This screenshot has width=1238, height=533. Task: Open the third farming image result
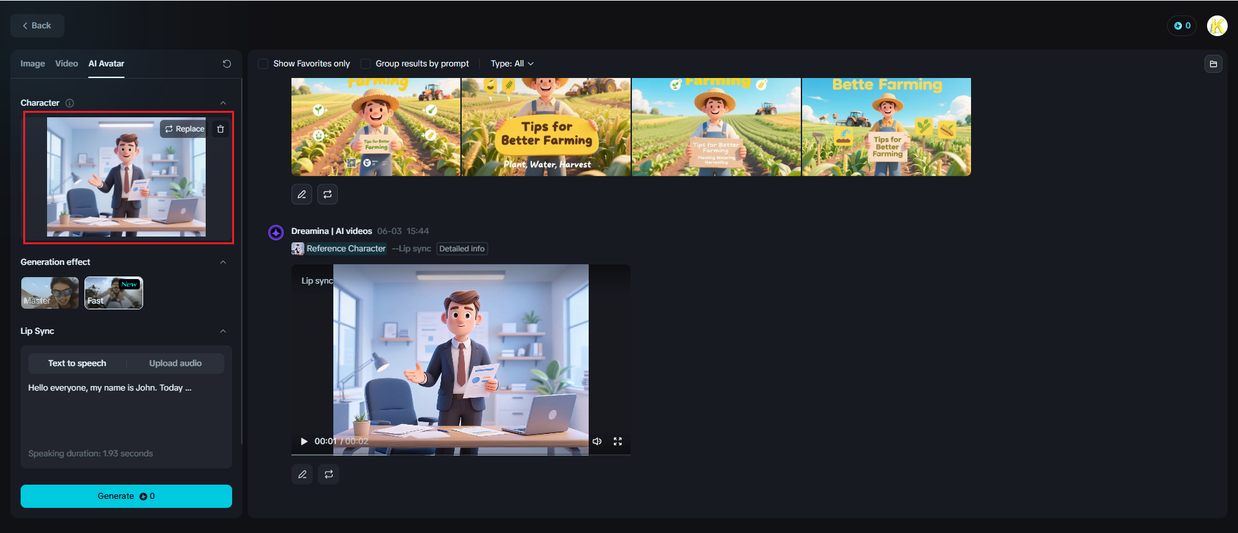click(716, 127)
